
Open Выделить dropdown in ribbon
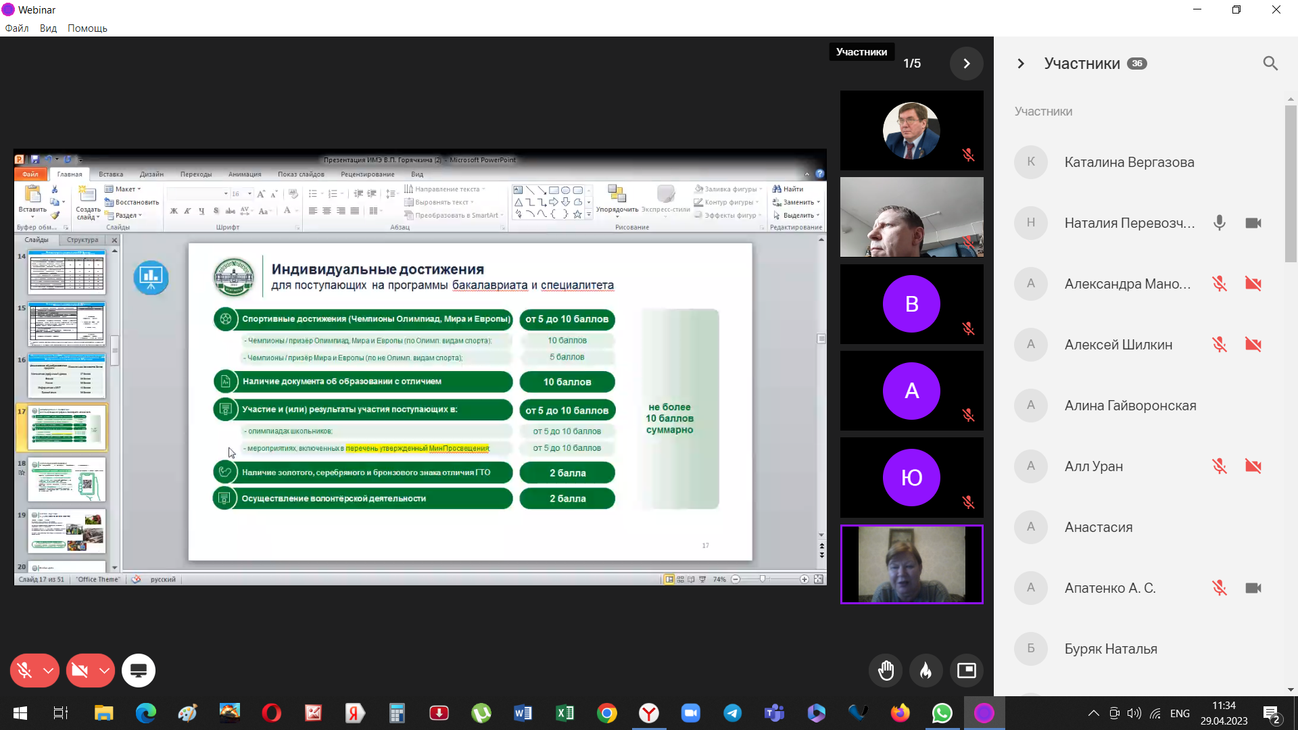[x=796, y=216]
